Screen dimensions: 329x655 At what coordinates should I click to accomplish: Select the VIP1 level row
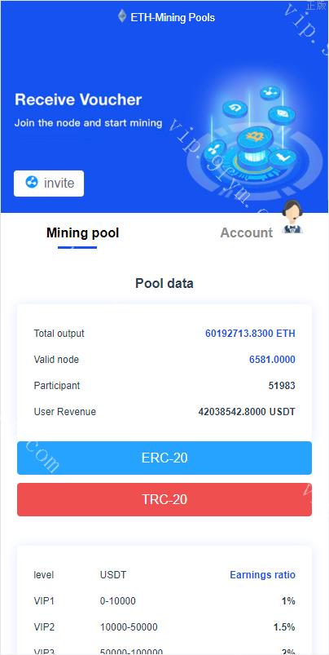(x=164, y=601)
